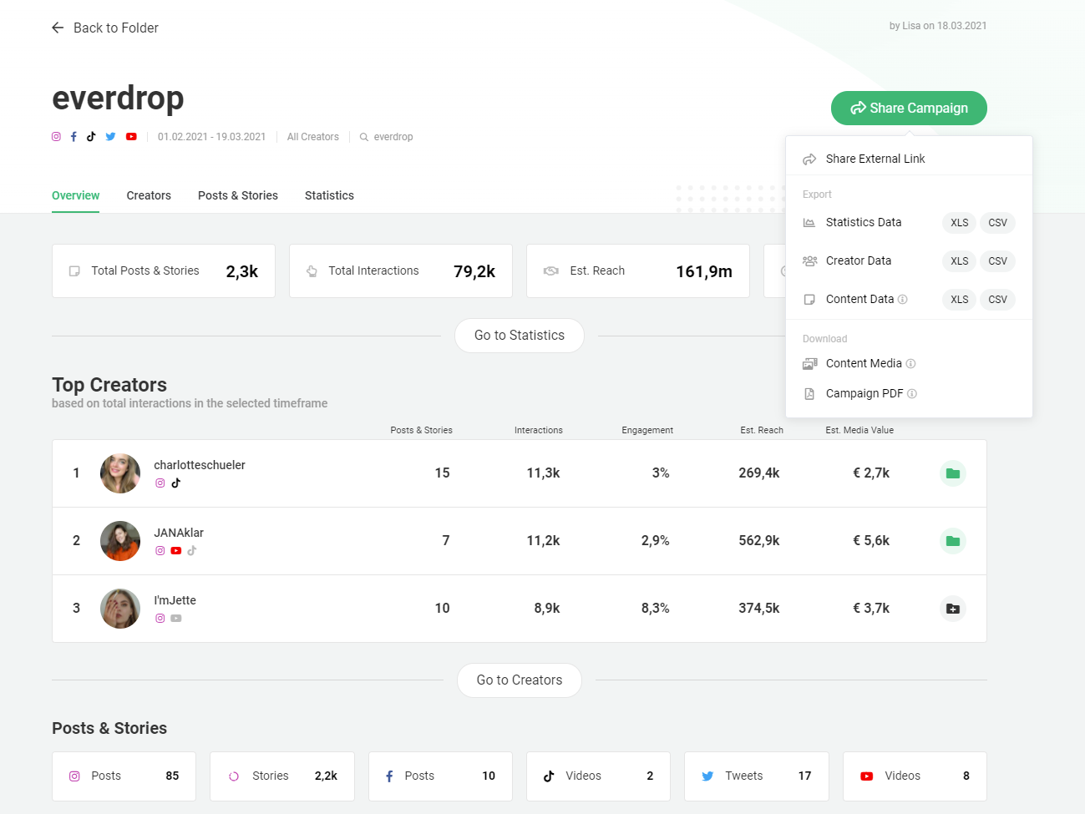1085x814 pixels.
Task: Click the date range 01.02.2021 - 19.03.2021
Action: 211,137
